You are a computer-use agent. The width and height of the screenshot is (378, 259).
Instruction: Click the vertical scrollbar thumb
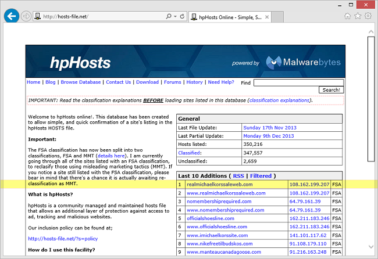[371, 99]
